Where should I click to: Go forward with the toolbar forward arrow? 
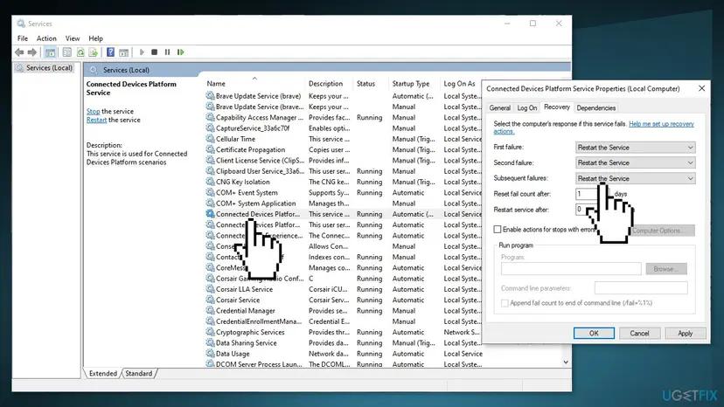(32, 52)
